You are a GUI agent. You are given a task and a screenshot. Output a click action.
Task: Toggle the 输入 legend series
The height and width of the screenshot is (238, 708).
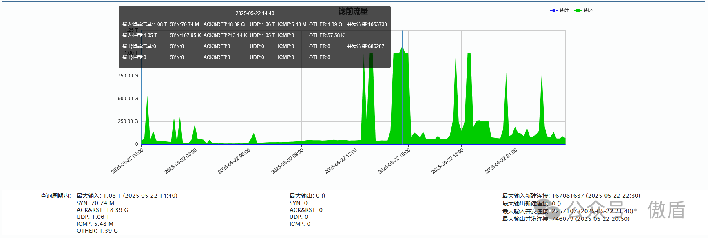584,10
